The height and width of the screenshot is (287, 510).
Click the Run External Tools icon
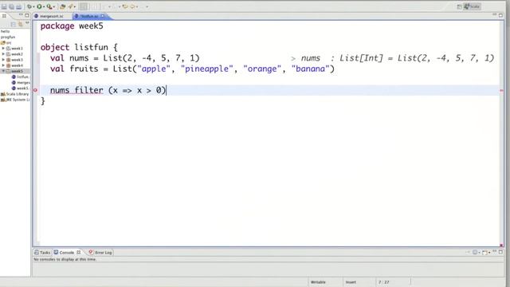pyautogui.click(x=49, y=6)
